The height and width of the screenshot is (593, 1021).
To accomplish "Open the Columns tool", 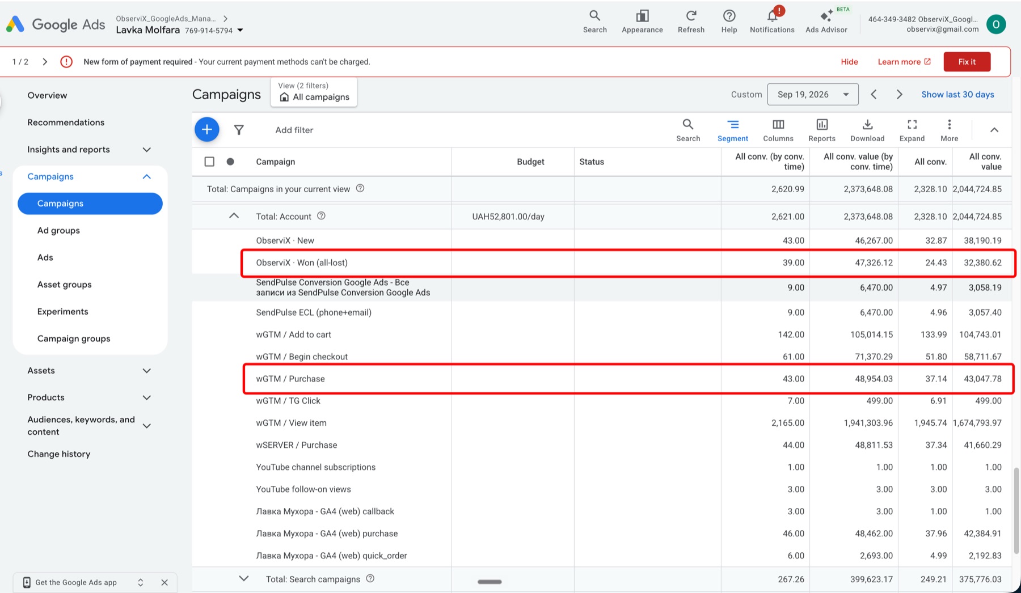I will [x=778, y=130].
